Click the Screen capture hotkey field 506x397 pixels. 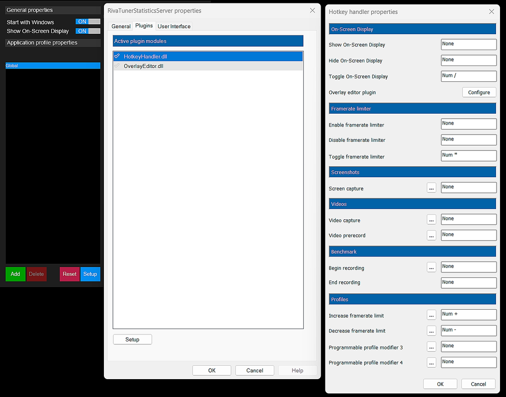(469, 188)
